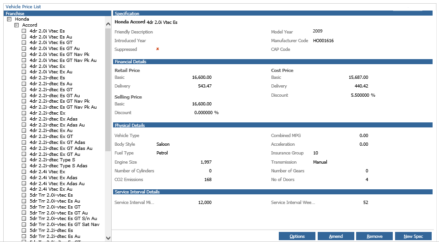Click node icon beside 4dr 2.0i Vtec Es
Image resolution: width=439 pixels, height=242 pixels.
point(24,31)
